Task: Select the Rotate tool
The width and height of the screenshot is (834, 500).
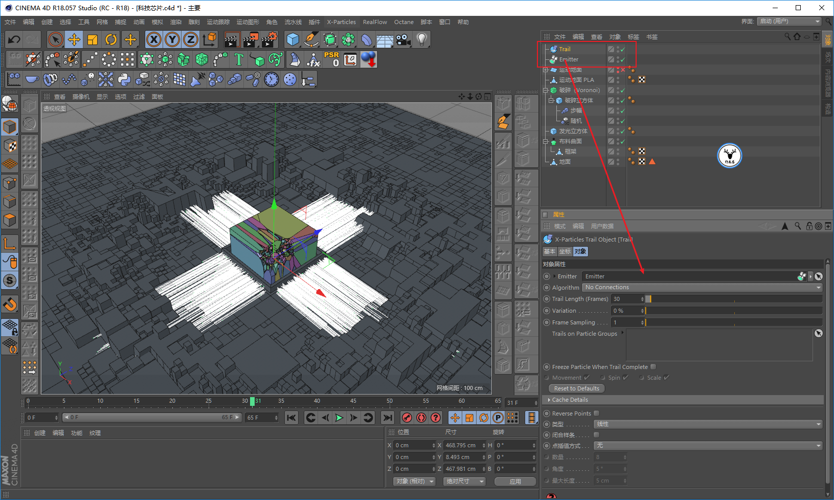Action: [111, 39]
